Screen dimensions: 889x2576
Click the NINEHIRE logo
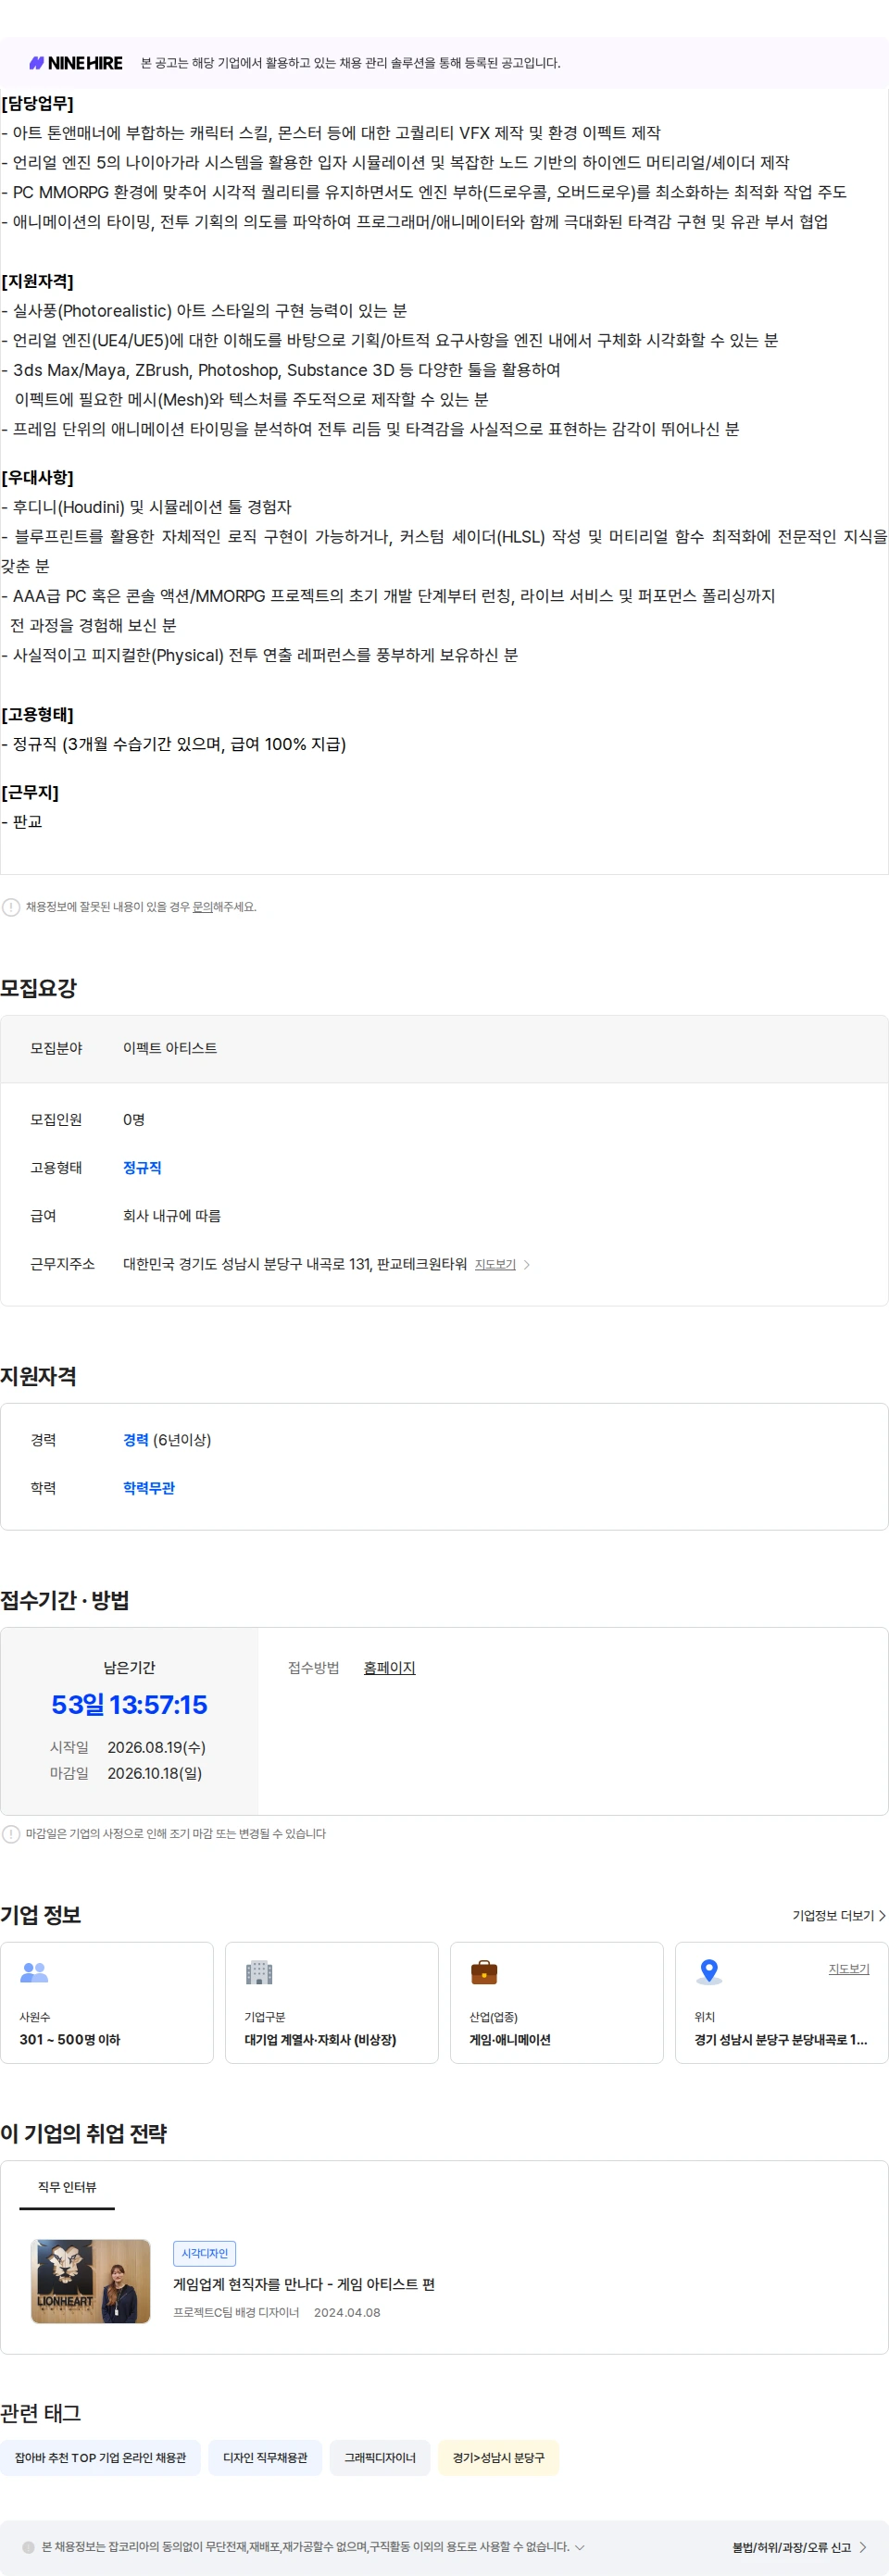click(76, 63)
